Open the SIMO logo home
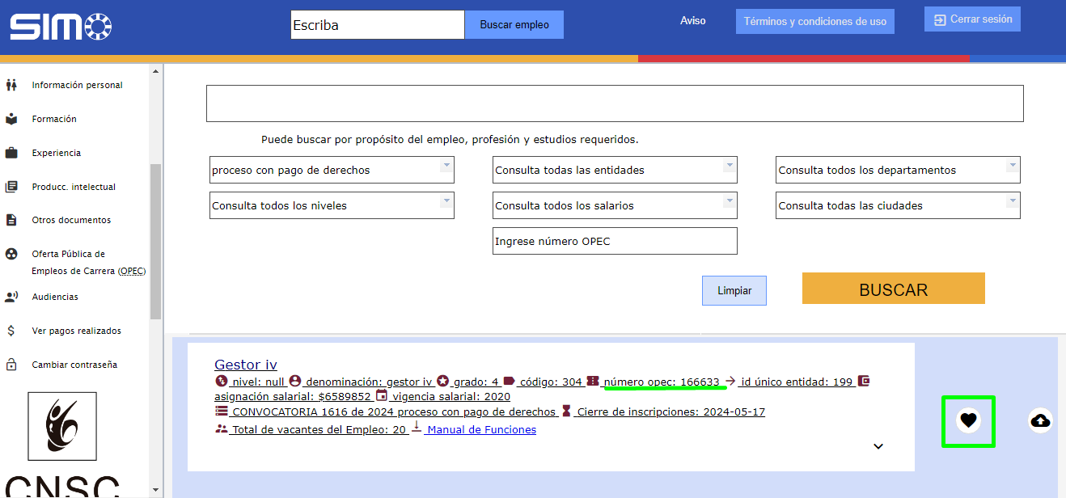This screenshot has height=498, width=1066. point(61,26)
